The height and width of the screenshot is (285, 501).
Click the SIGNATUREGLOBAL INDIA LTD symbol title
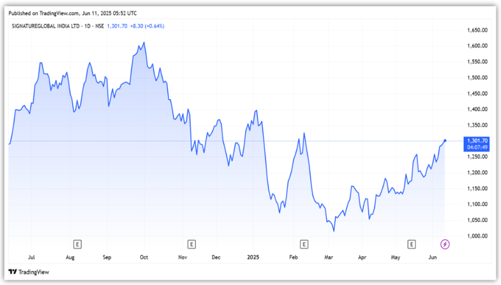coord(44,26)
